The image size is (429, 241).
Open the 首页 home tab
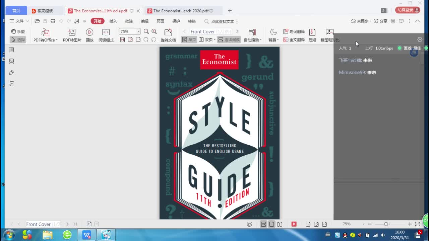click(16, 11)
